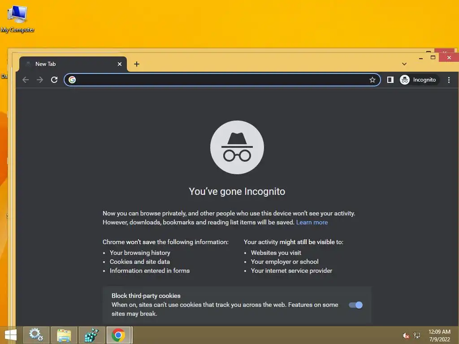Image resolution: width=459 pixels, height=344 pixels.
Task: Minimize the Chrome window
Action: (420, 58)
